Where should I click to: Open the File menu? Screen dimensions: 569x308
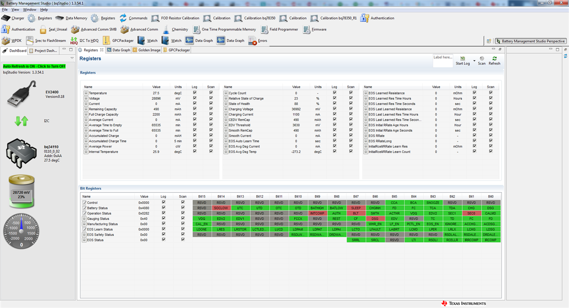click(5, 9)
